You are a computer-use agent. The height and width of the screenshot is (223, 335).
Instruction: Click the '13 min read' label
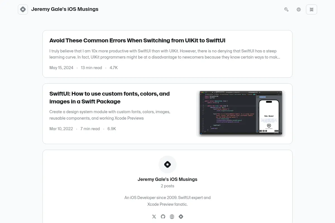pos(91,68)
